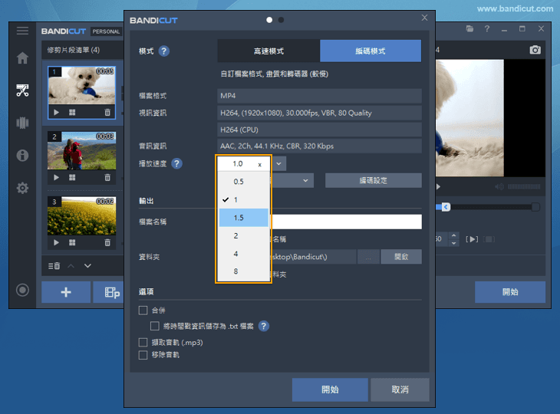This screenshot has width=560, height=414.
Task: Select flower field thumbnail of segment 3
Action: click(82, 215)
